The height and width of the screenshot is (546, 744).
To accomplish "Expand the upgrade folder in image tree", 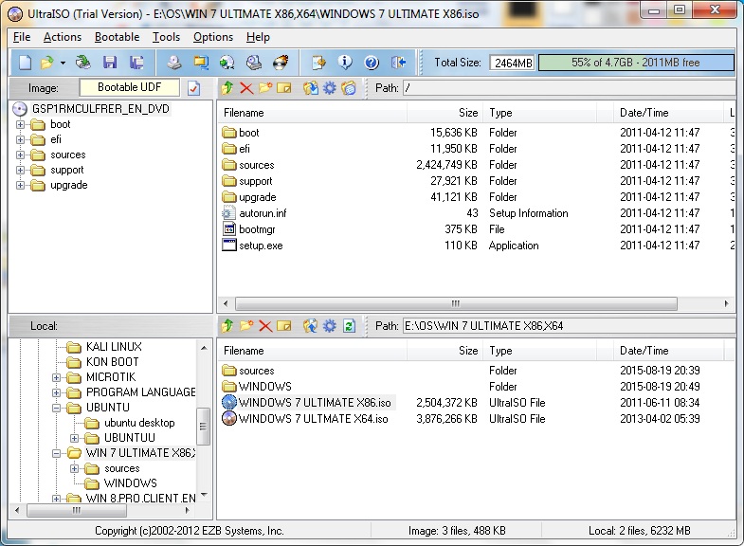I will [x=20, y=186].
